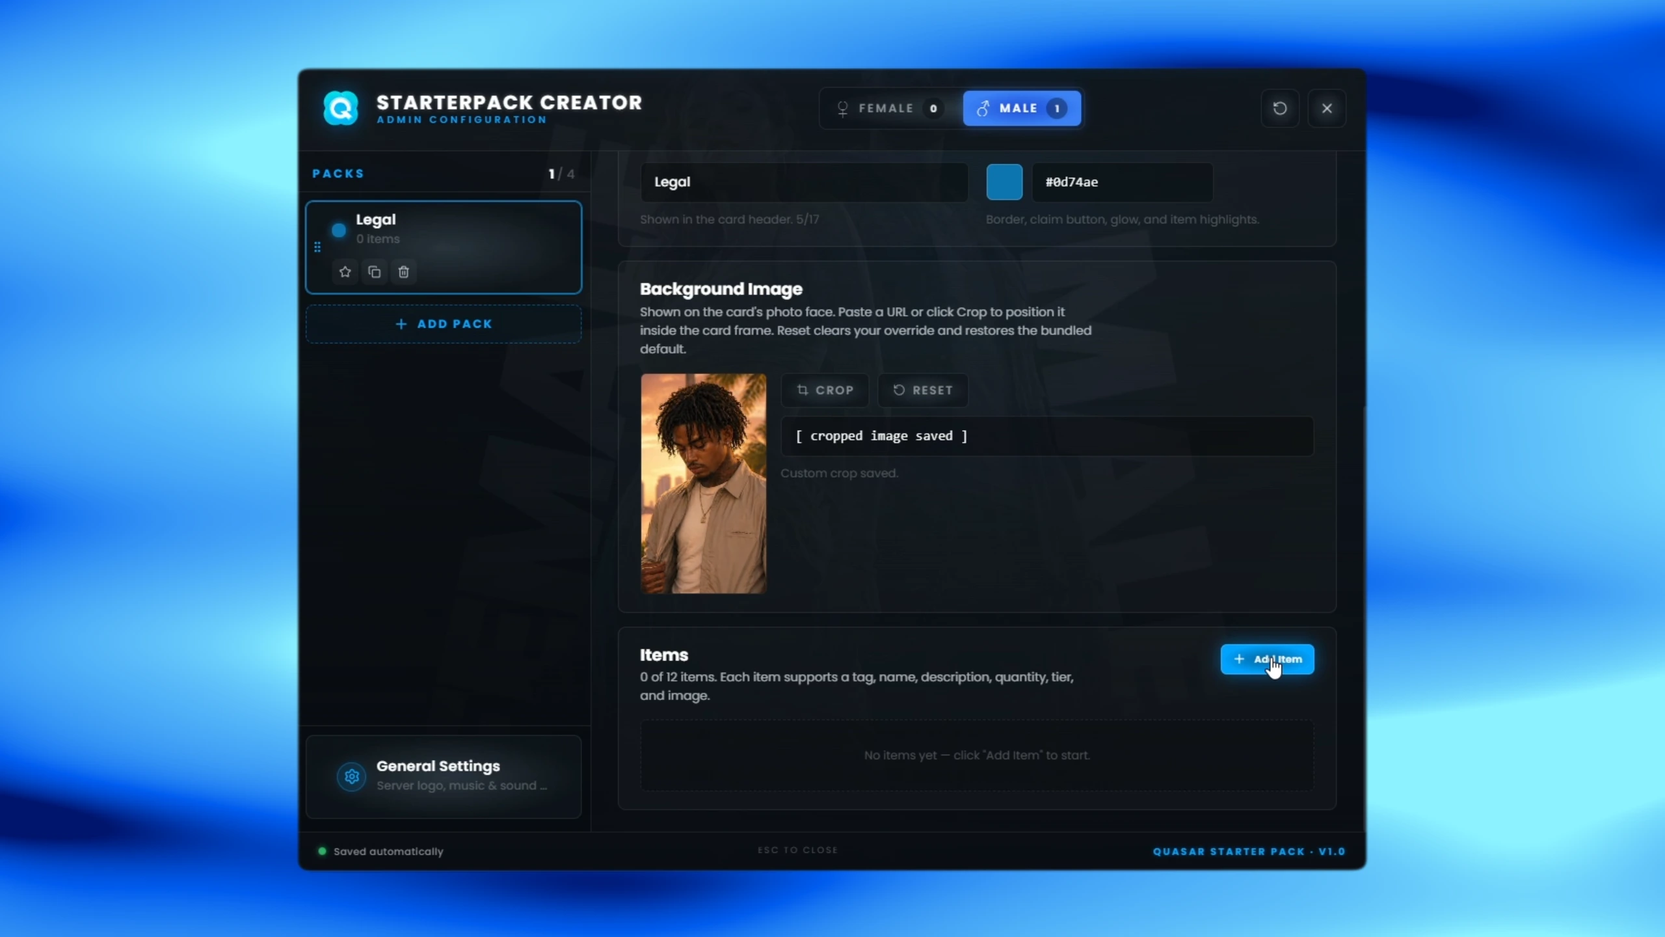Click the 'ESC TO CLOSE' hint text
The width and height of the screenshot is (1665, 937).
pyautogui.click(x=797, y=850)
